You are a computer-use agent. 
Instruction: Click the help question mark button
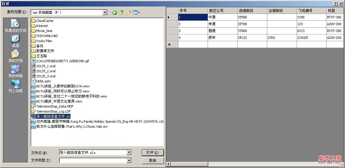pos(336,4)
